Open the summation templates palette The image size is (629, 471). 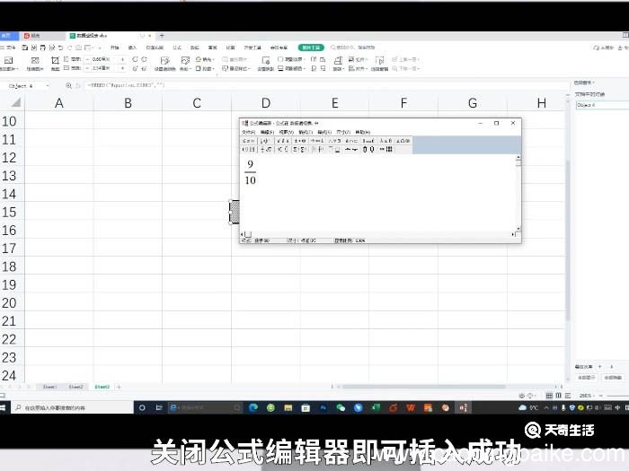299,150
